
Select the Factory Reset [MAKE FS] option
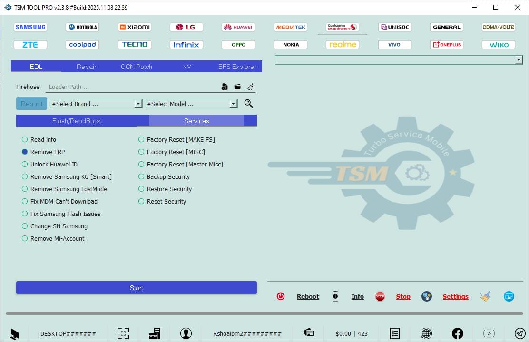[x=141, y=139]
